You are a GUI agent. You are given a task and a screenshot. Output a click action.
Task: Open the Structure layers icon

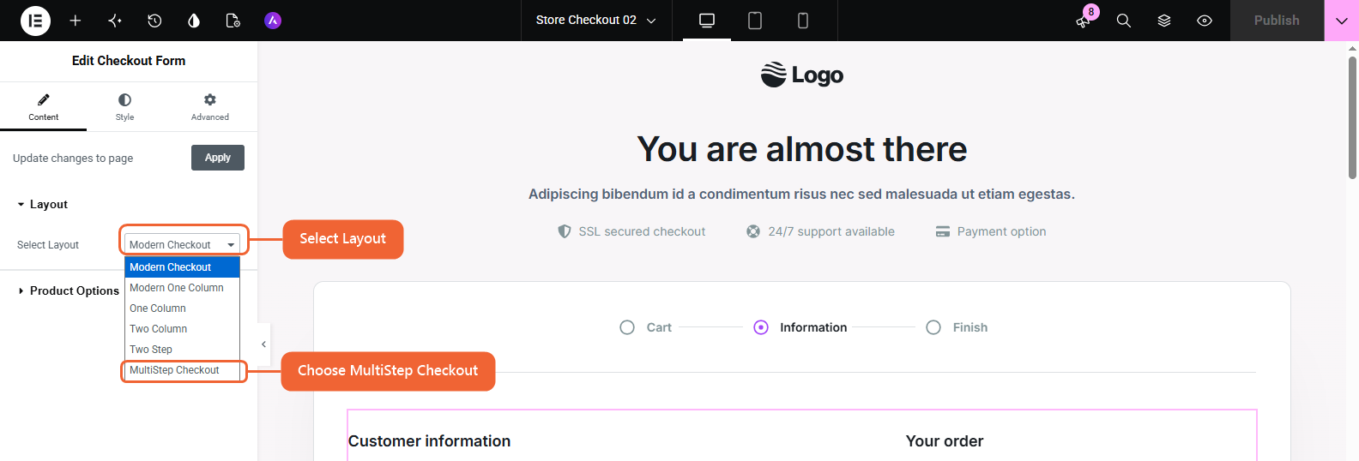1164,21
